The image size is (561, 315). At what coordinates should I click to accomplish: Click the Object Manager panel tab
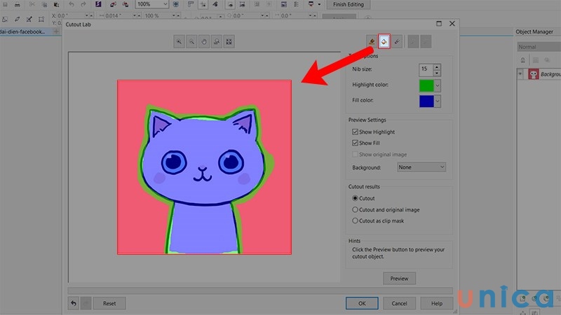tap(534, 31)
